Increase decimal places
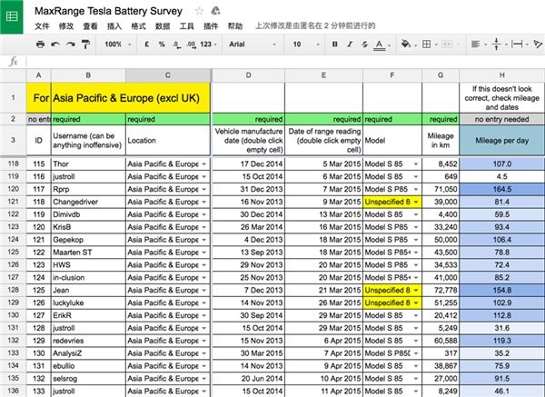 coord(191,45)
